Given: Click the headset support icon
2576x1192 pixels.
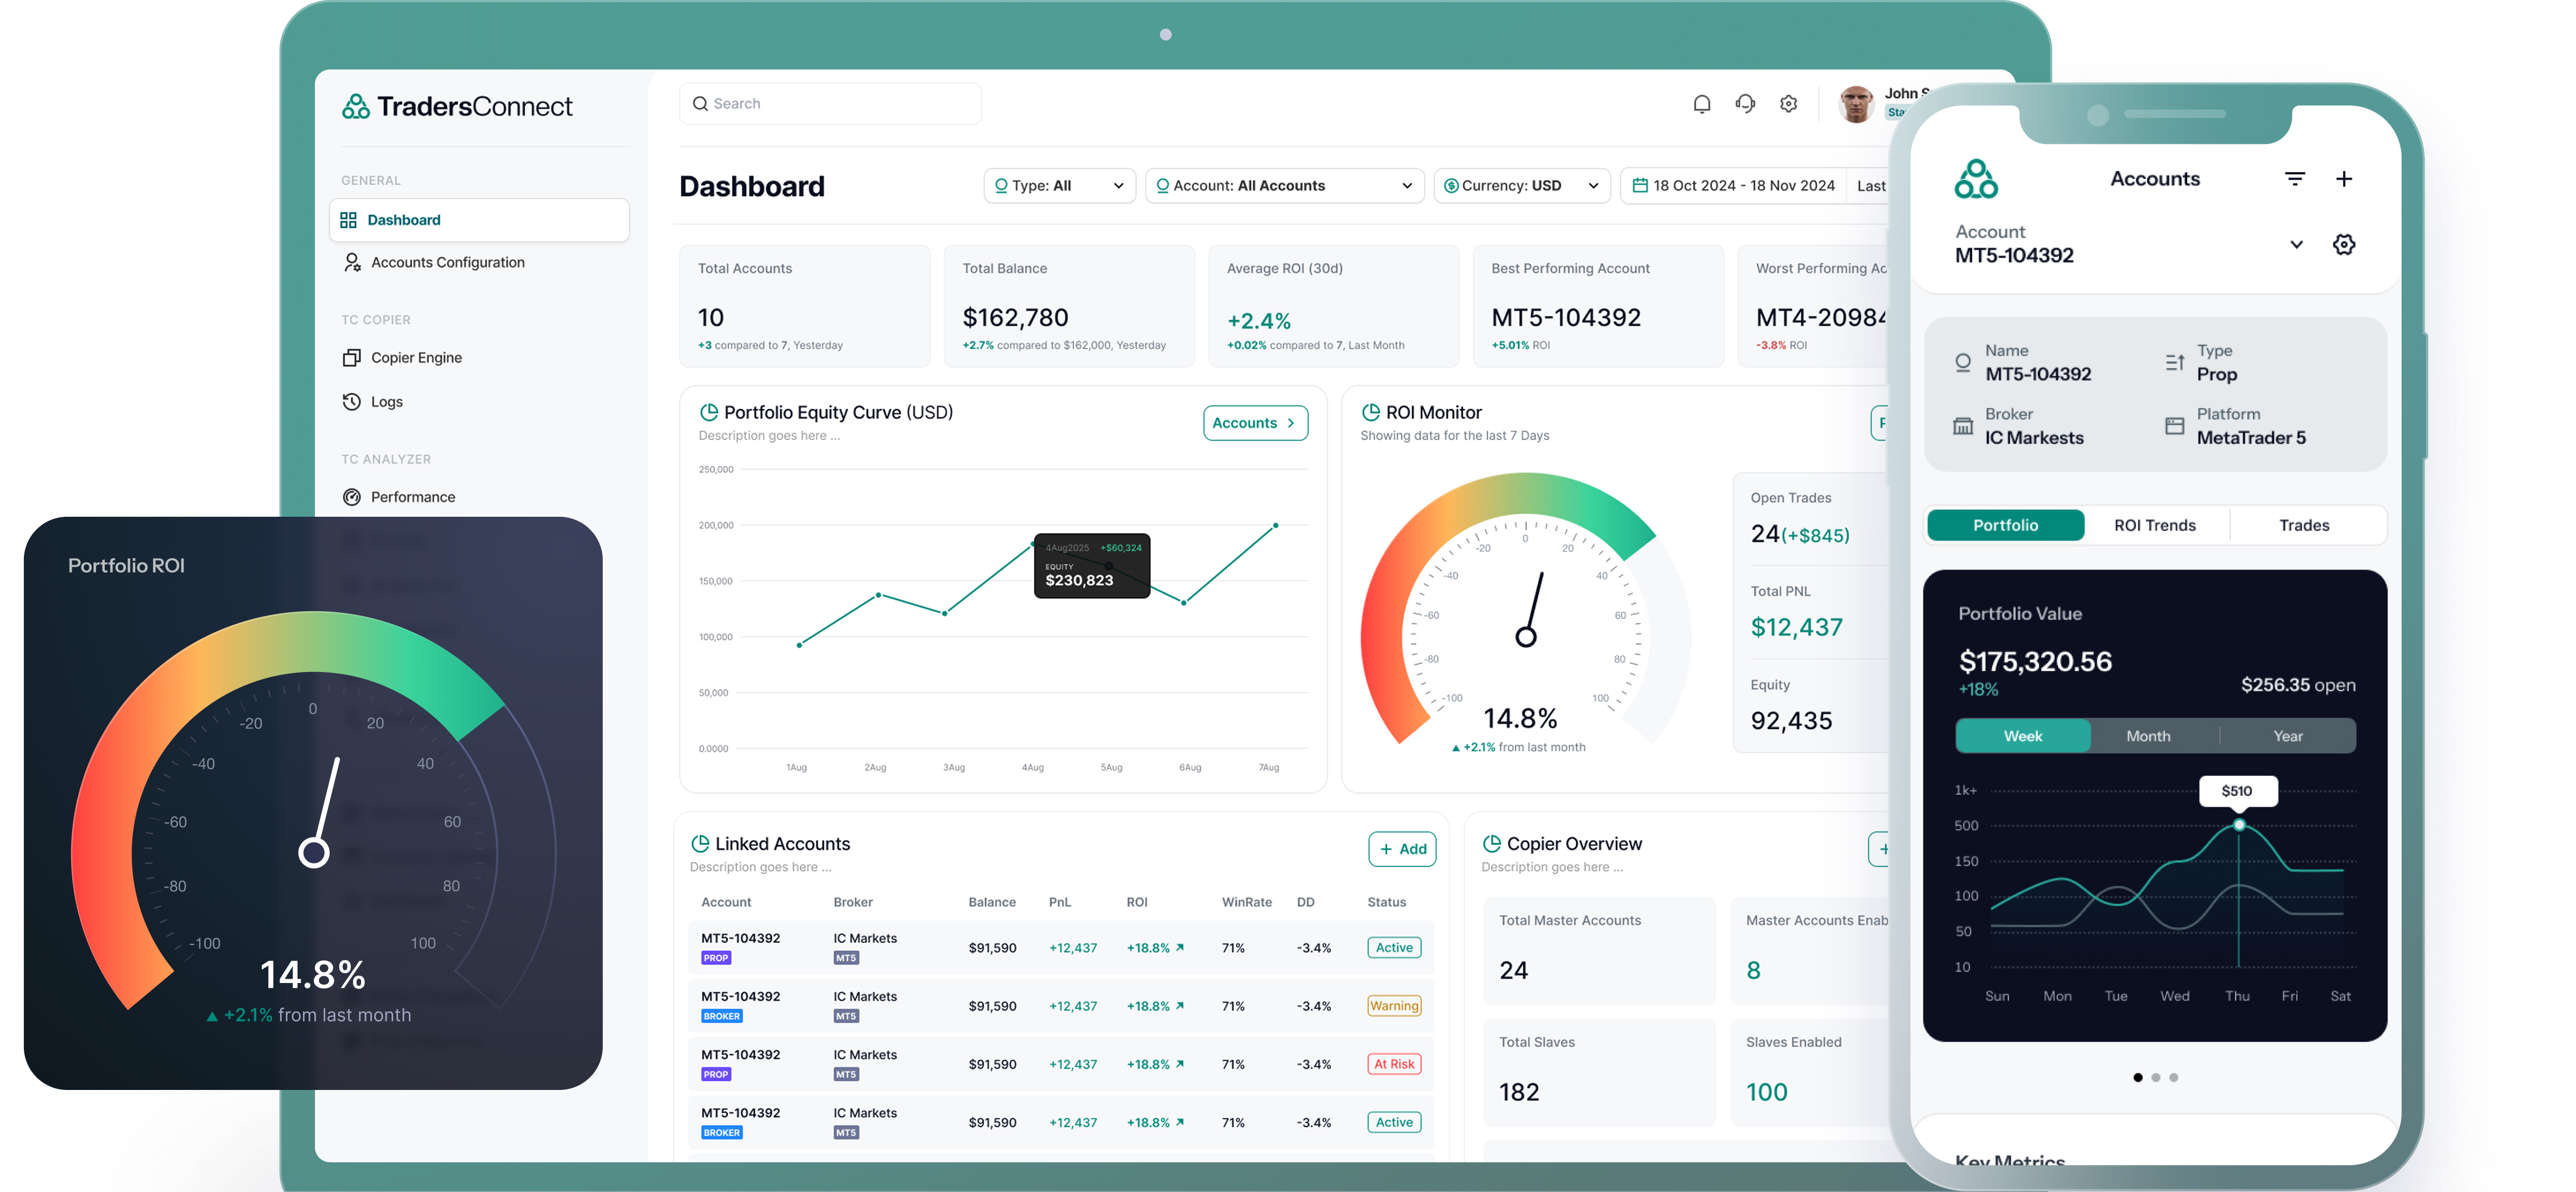Looking at the screenshot, I should point(1745,103).
